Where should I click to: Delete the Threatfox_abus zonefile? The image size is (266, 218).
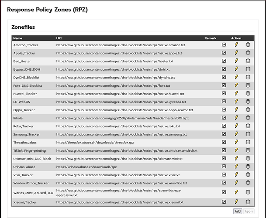pos(248,142)
